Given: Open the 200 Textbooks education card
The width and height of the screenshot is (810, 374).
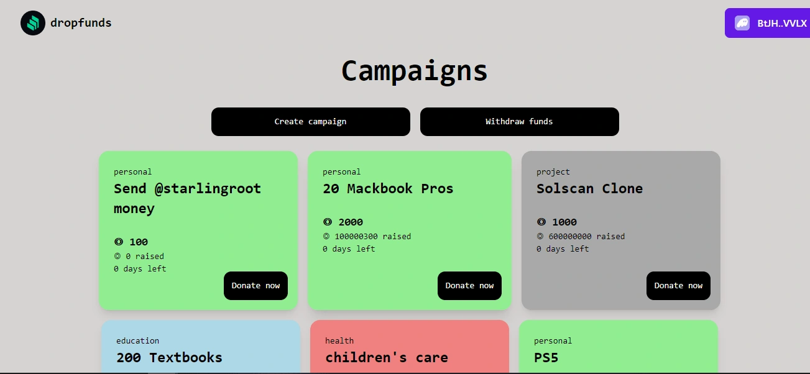Looking at the screenshot, I should (201, 347).
